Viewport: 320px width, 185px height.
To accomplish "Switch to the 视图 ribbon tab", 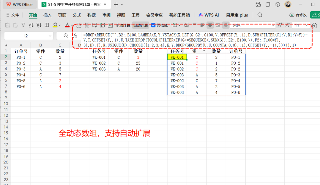I will click(121, 15).
